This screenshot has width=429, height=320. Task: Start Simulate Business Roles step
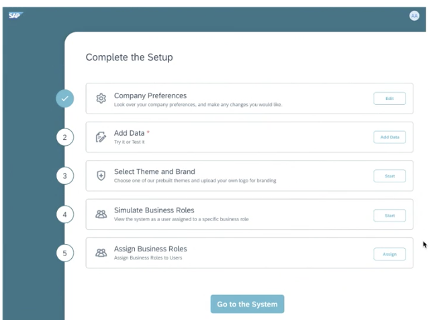point(389,216)
